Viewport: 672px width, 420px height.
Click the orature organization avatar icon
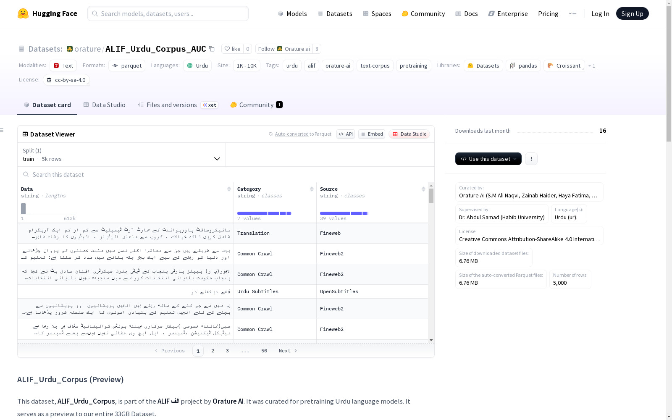tap(70, 49)
